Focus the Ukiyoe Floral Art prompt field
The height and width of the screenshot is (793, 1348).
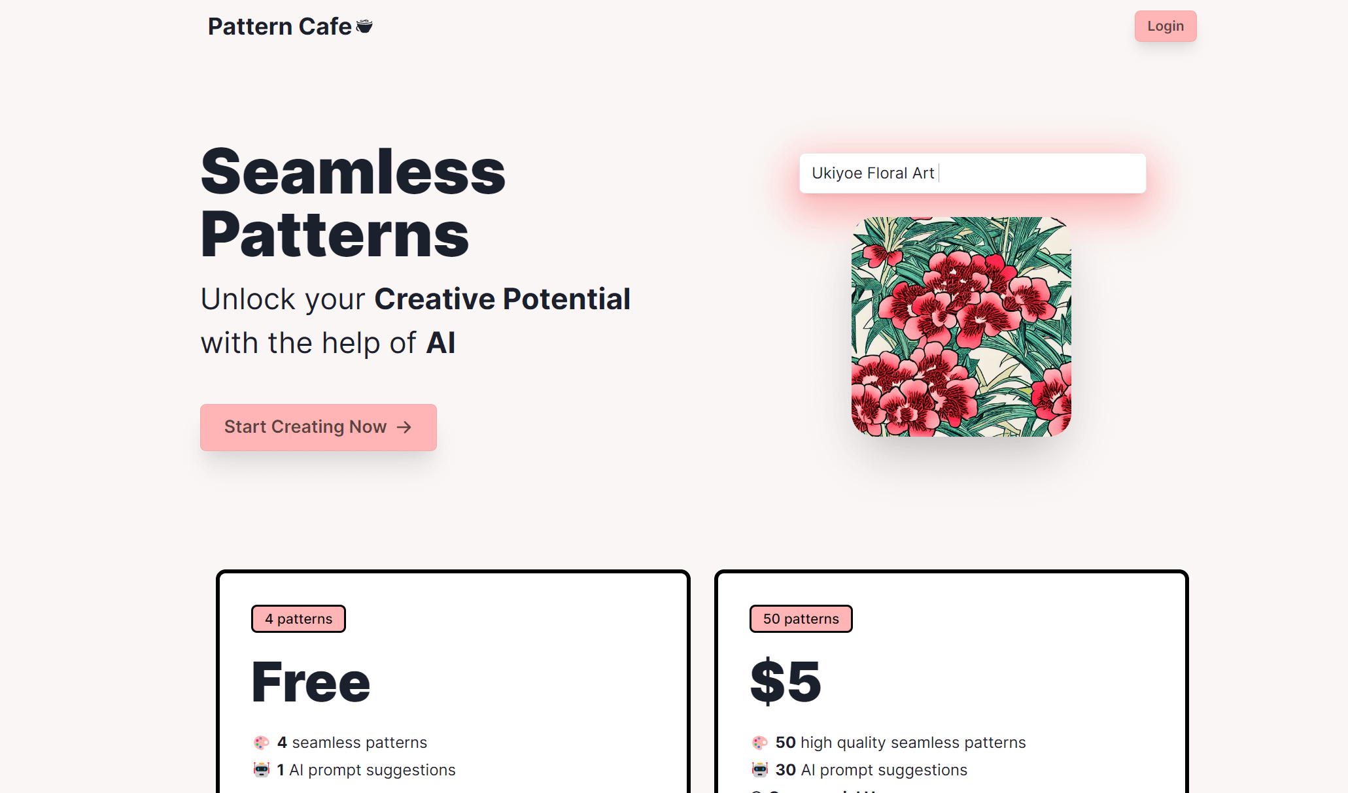[972, 173]
